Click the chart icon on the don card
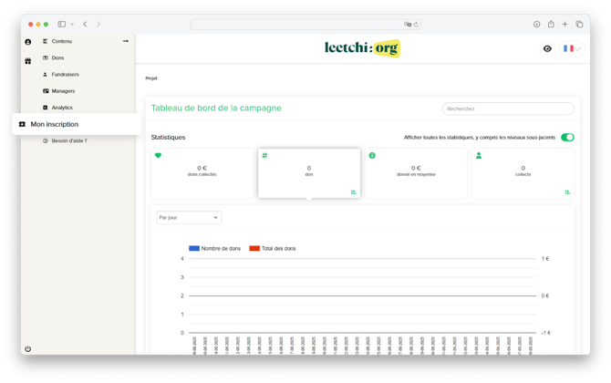Screen dimensions: 611x383 (353, 191)
